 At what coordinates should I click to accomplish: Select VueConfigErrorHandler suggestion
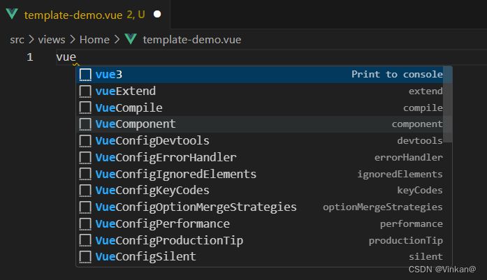point(264,157)
